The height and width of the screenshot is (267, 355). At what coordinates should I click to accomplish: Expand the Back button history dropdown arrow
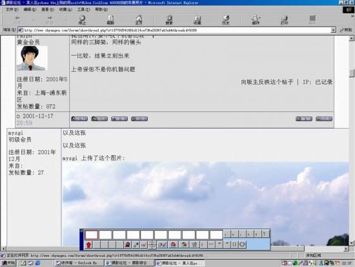click(x=34, y=20)
